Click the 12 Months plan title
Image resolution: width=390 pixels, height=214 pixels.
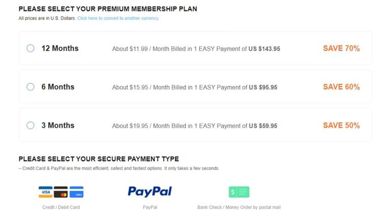tap(60, 49)
